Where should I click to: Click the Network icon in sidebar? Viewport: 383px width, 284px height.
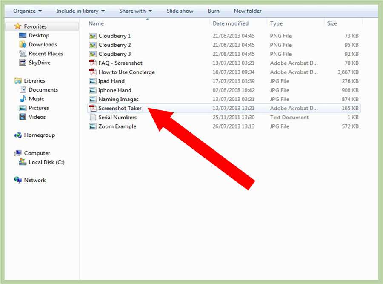[18, 180]
